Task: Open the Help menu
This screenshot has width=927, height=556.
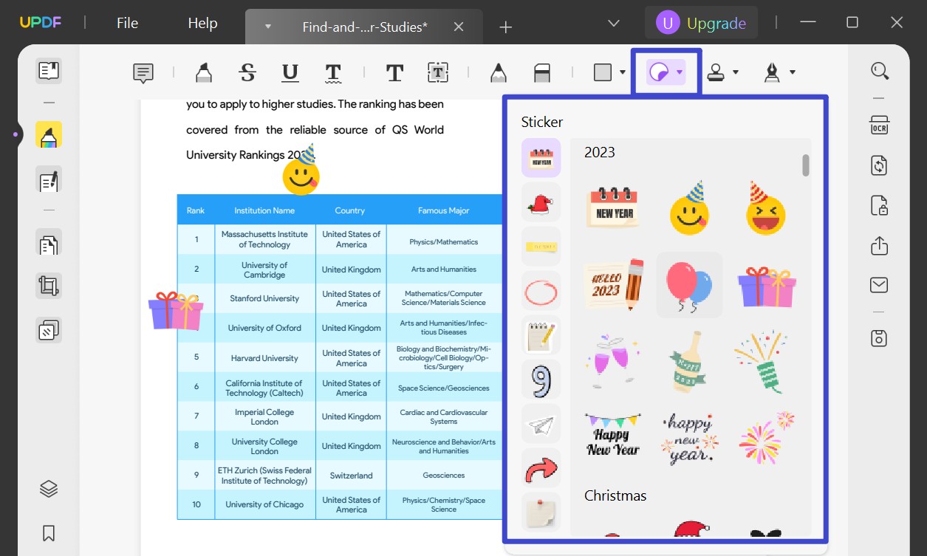Action: (202, 23)
